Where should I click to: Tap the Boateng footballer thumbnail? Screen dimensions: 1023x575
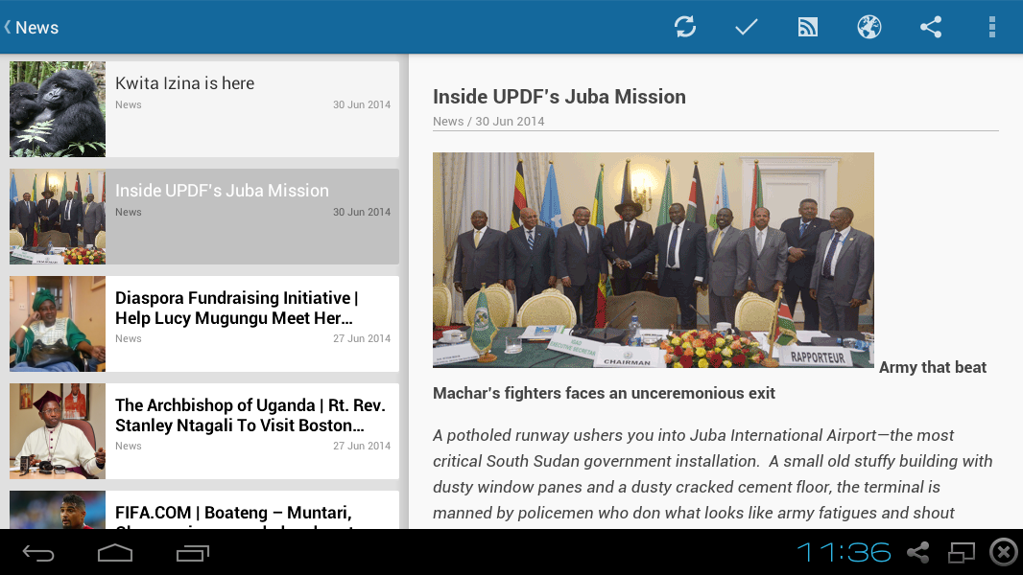coord(58,509)
